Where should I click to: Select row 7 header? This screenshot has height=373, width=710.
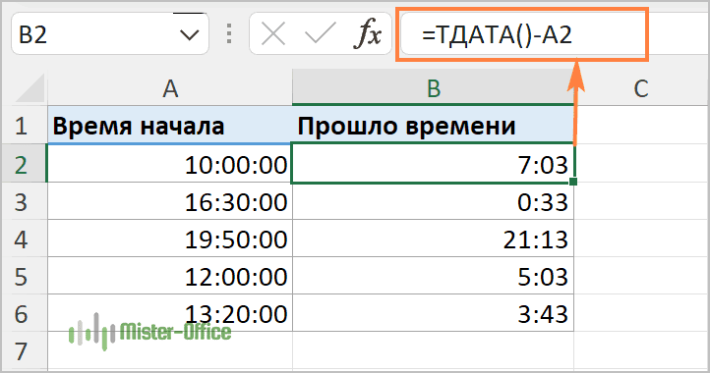pyautogui.click(x=24, y=350)
